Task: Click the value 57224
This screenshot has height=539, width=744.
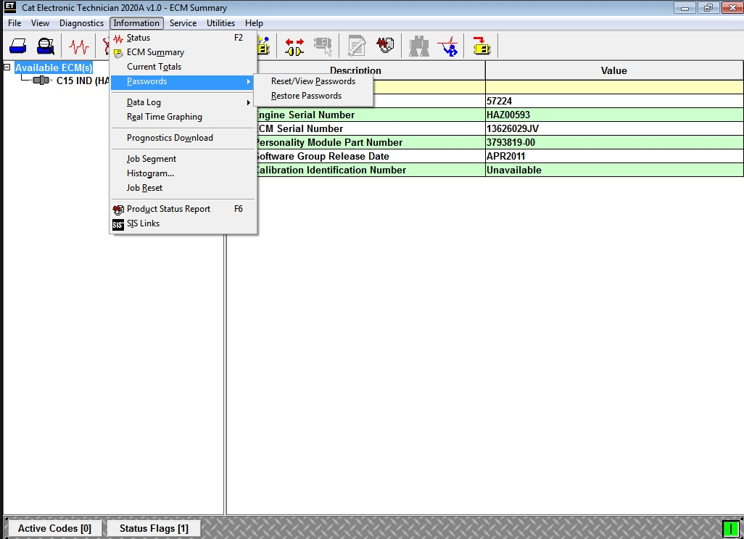Action: coord(499,101)
